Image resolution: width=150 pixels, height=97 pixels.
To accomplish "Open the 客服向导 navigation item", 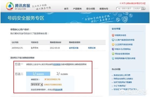I will point(104,9).
